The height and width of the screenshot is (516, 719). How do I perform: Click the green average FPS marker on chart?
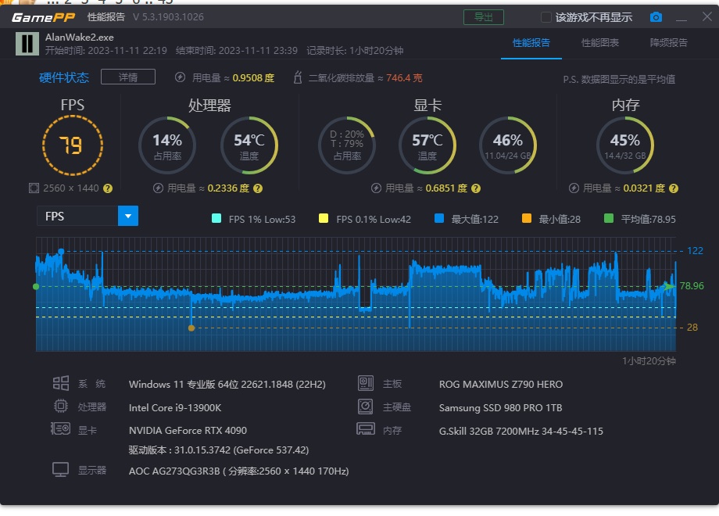click(x=36, y=287)
